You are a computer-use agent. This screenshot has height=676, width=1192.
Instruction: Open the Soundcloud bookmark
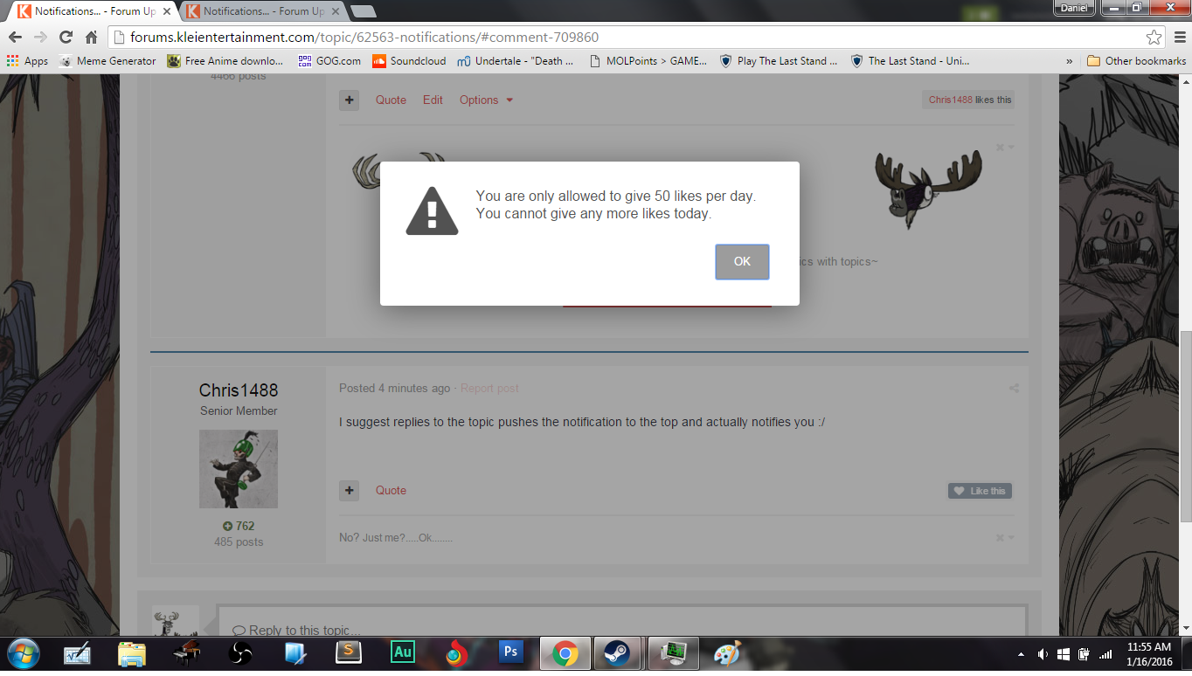point(409,61)
